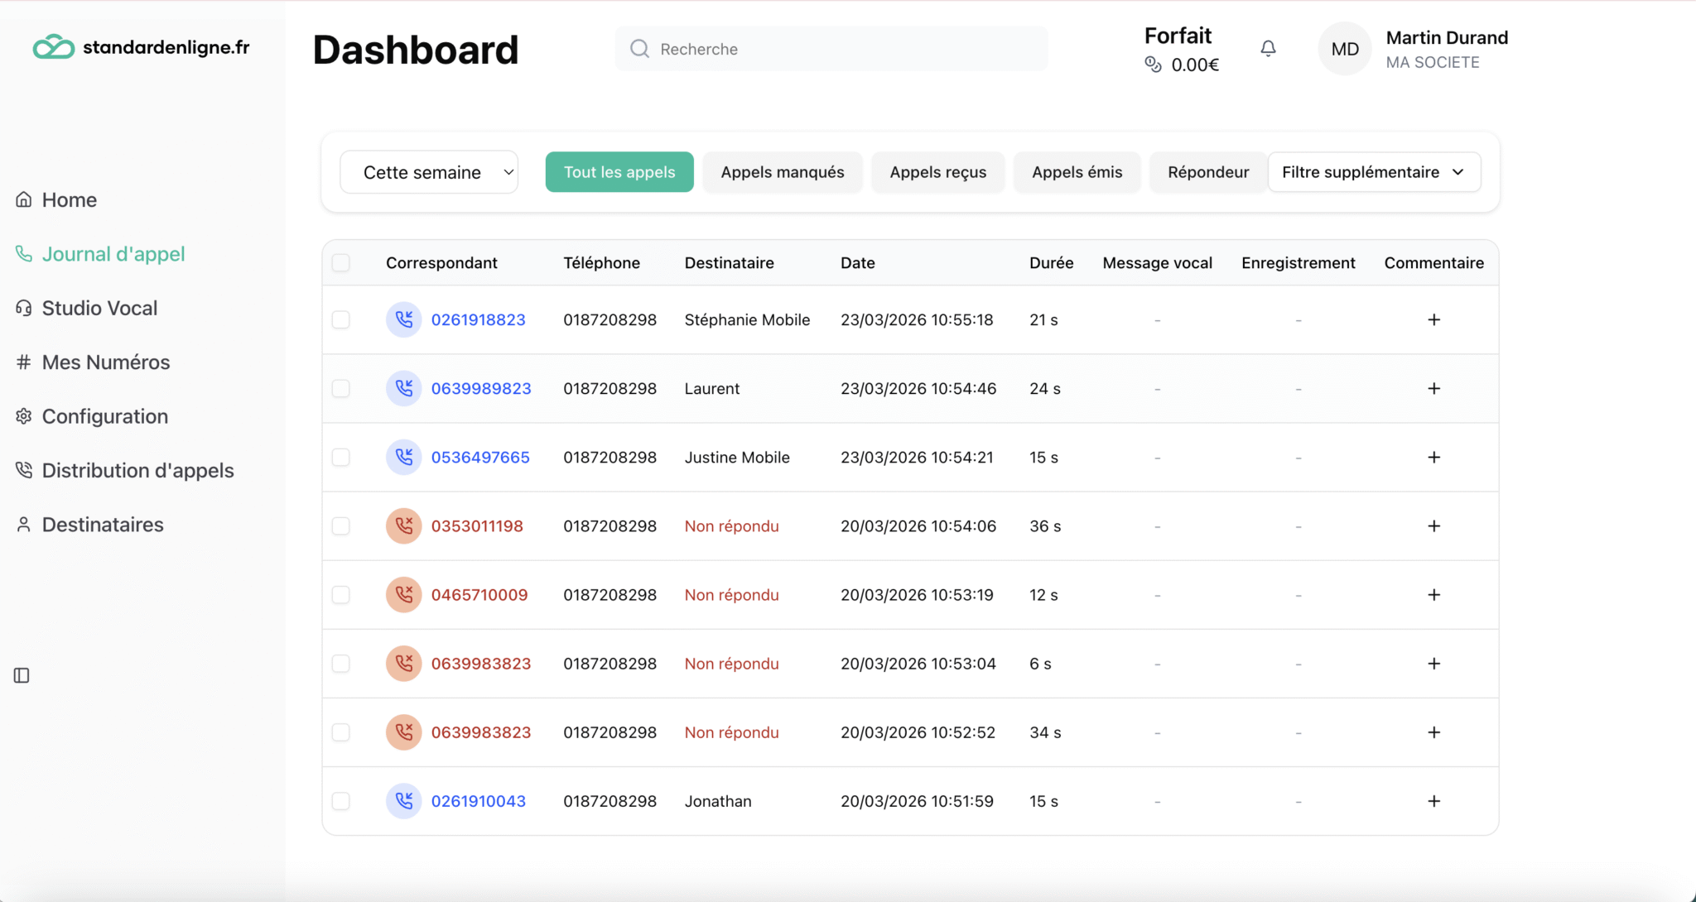
Task: Add comment plus on Laurent call row
Action: click(x=1433, y=388)
